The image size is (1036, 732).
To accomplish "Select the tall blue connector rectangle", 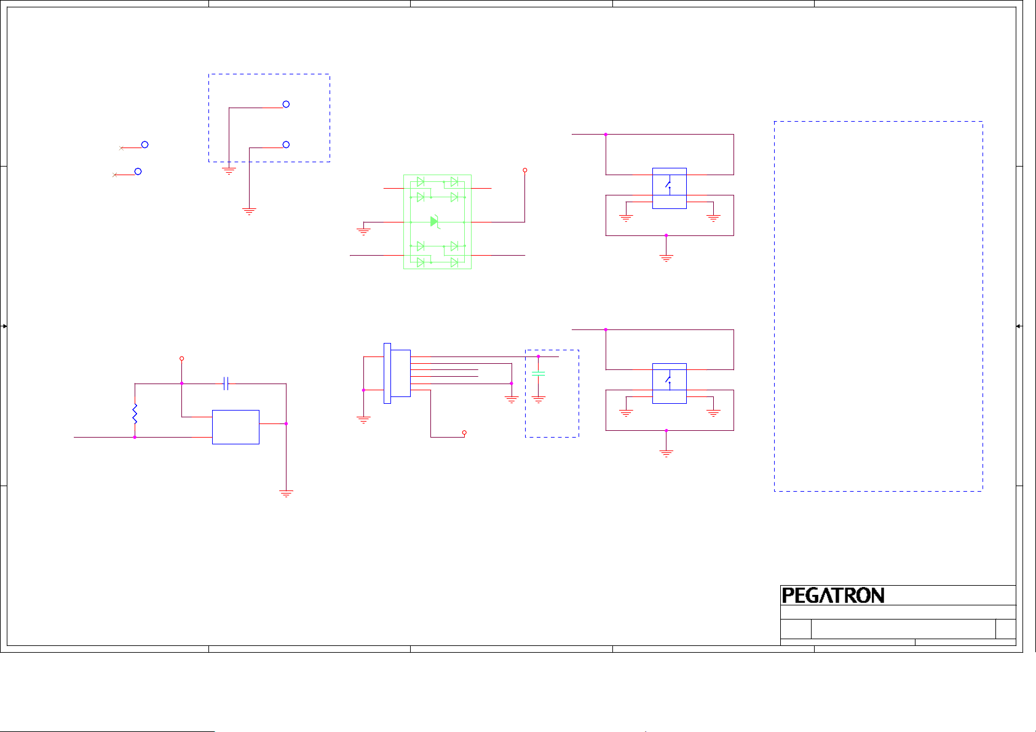I will click(387, 373).
